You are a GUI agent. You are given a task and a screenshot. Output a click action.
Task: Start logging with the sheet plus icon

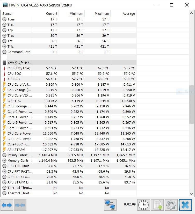[157, 205]
